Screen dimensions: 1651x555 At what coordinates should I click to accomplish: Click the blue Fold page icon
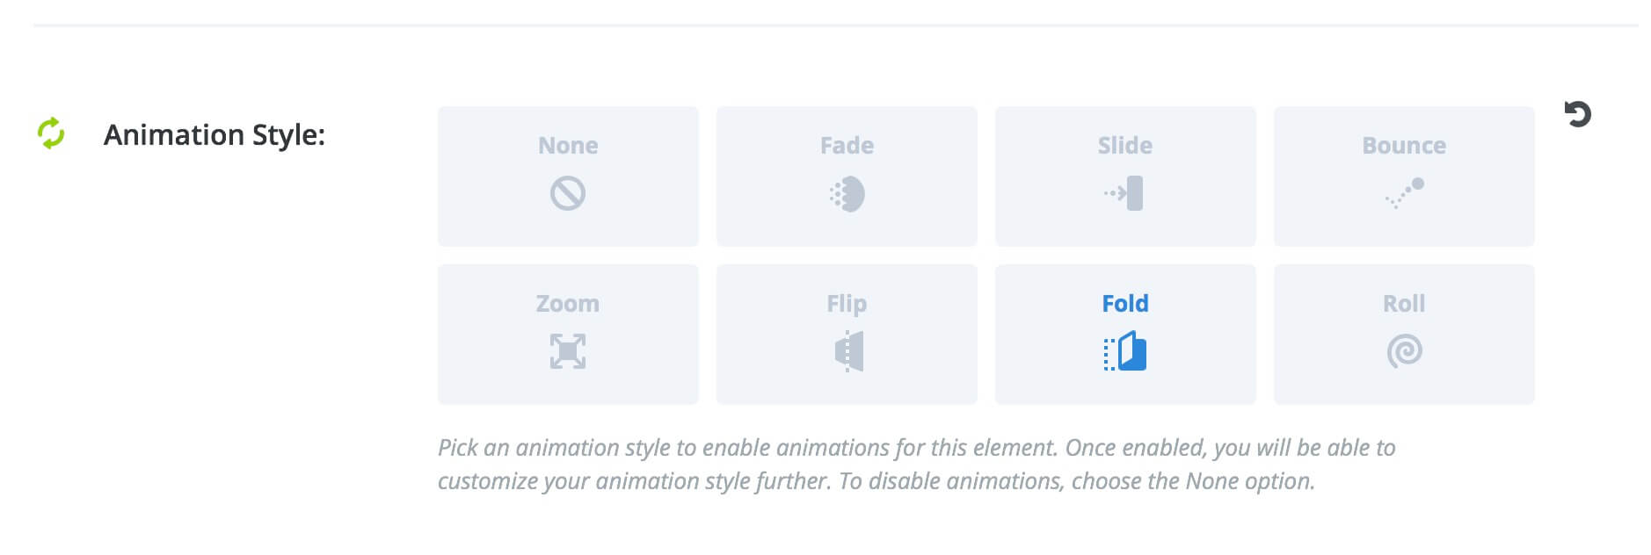coord(1125,351)
